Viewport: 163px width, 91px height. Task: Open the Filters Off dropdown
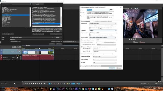point(38,4)
